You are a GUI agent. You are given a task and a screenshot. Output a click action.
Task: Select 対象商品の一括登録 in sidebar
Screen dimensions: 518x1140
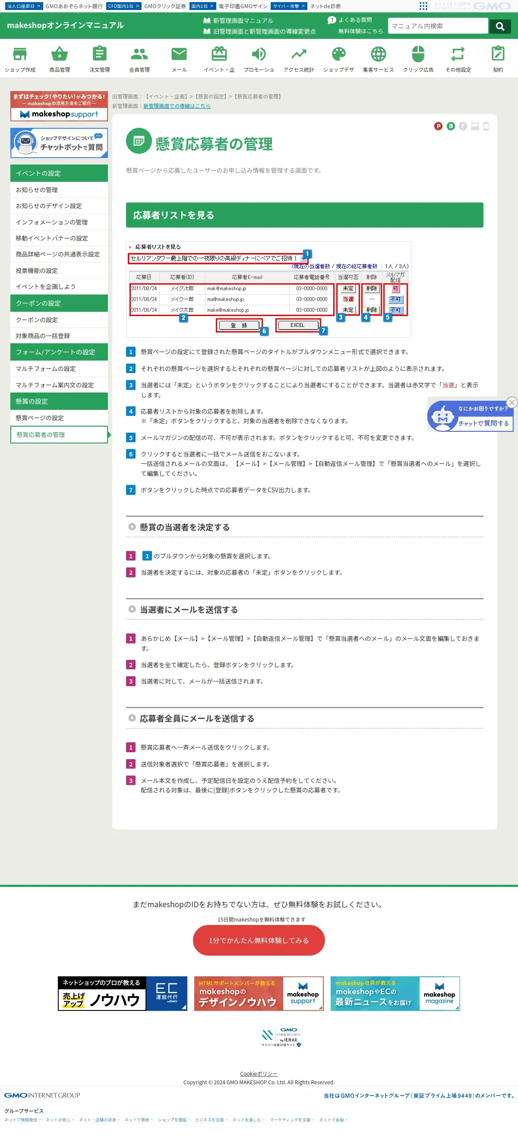pos(59,336)
